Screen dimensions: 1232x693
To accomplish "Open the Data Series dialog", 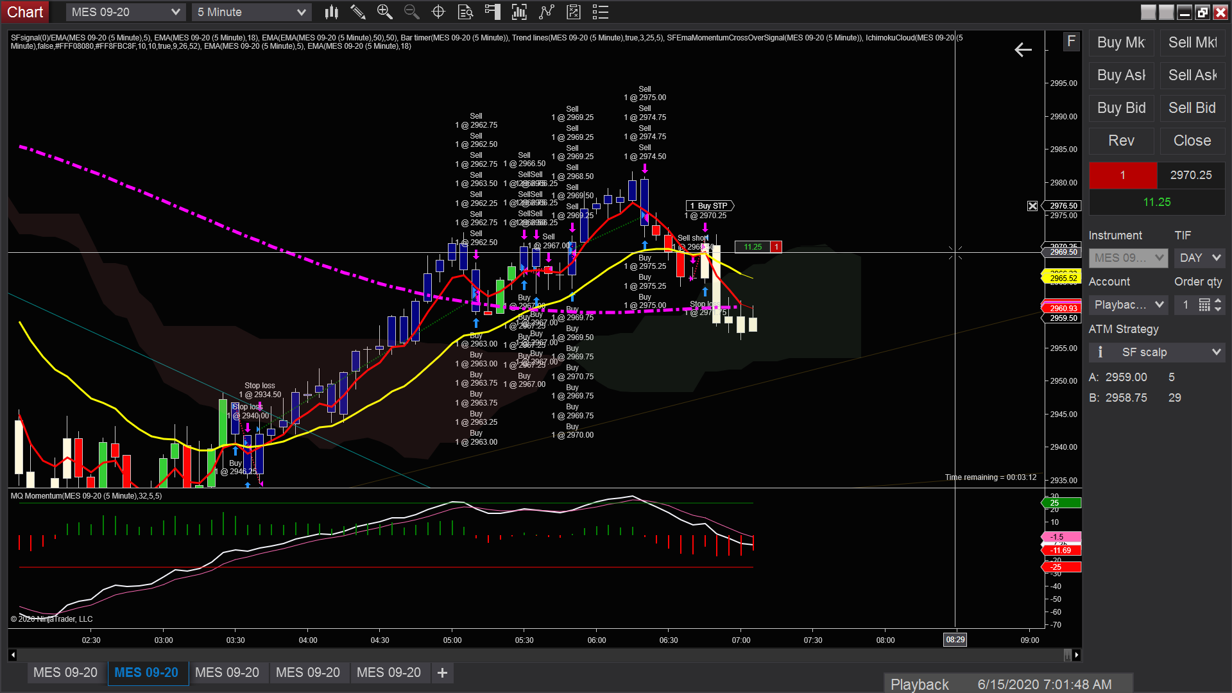I will (x=519, y=12).
